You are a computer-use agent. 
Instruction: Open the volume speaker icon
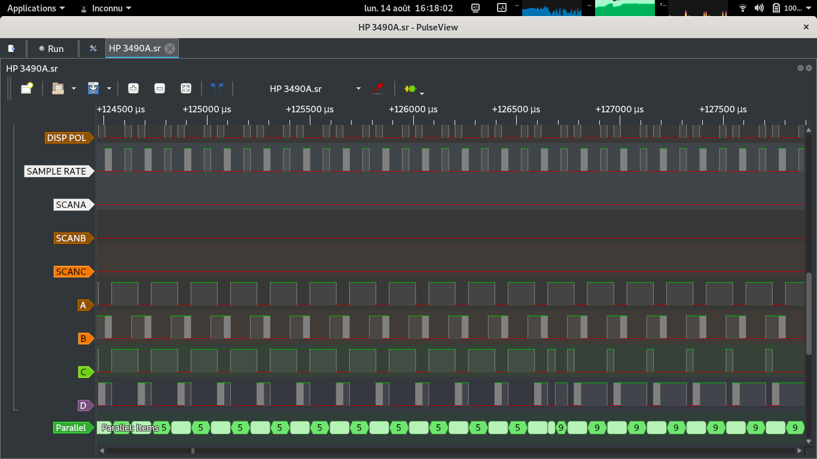(x=759, y=8)
